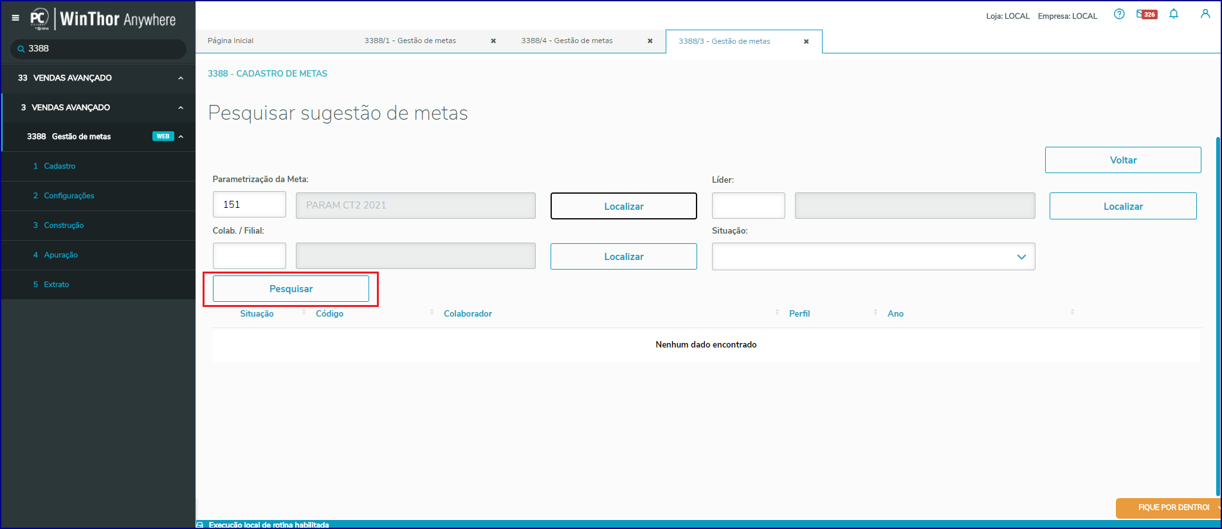Viewport: 1222px width, 529px height.
Task: Switch to 3388/4 - Gestão de metas tab
Action: pos(567,41)
